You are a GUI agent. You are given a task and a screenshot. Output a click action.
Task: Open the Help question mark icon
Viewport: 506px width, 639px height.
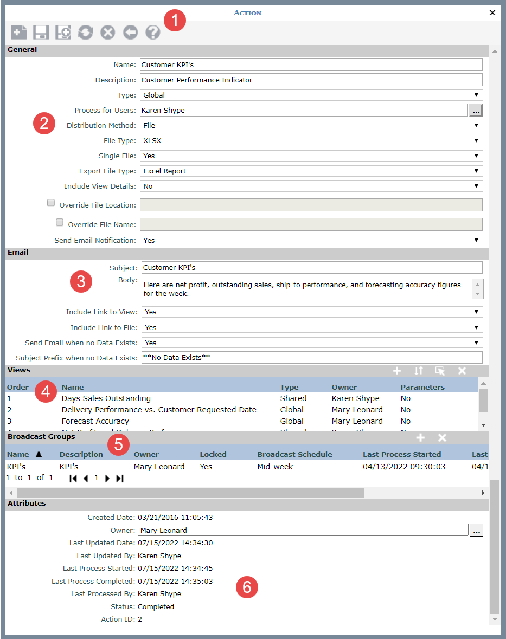(x=153, y=32)
